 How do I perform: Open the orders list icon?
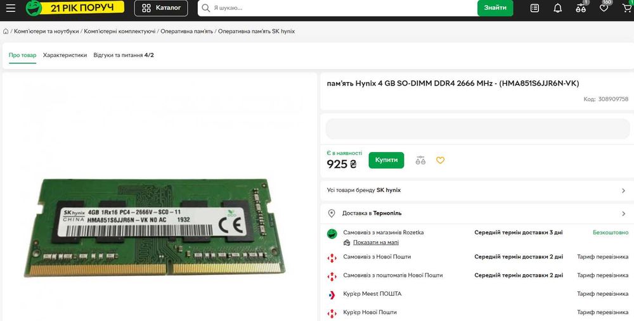[534, 8]
